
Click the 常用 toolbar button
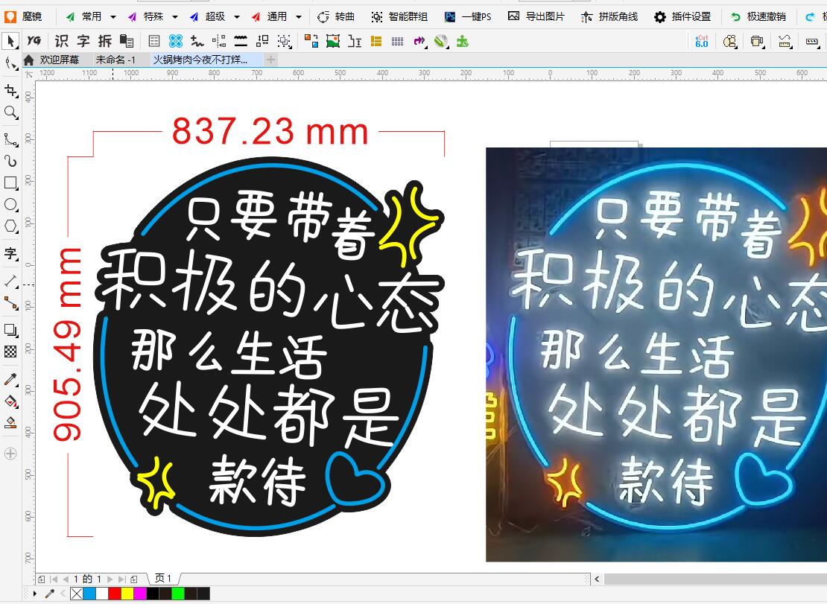point(83,17)
